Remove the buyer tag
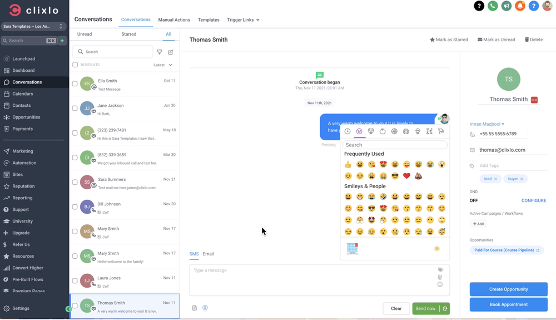The width and height of the screenshot is (556, 320). click(522, 179)
